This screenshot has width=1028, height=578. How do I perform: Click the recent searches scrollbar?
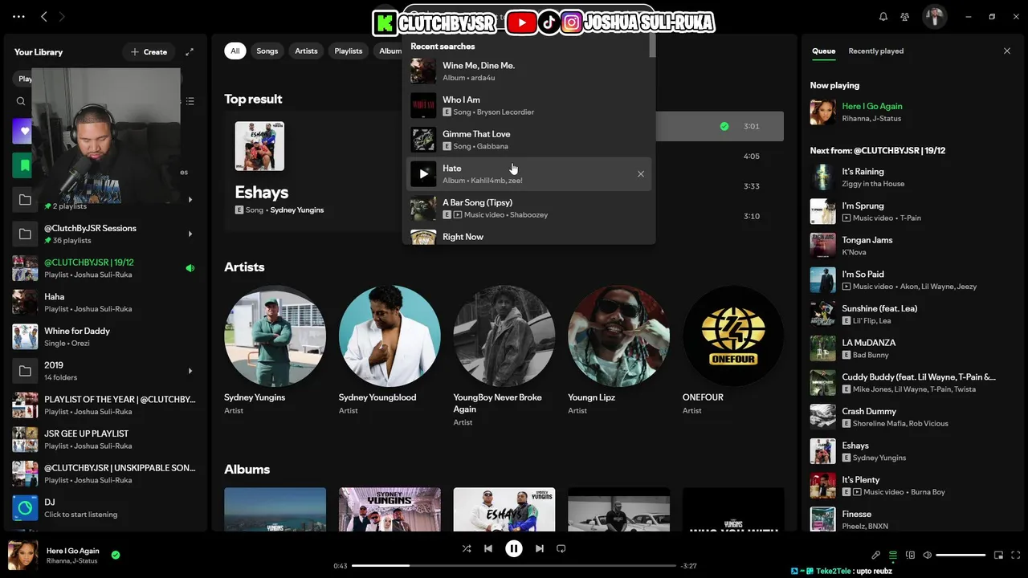click(652, 47)
